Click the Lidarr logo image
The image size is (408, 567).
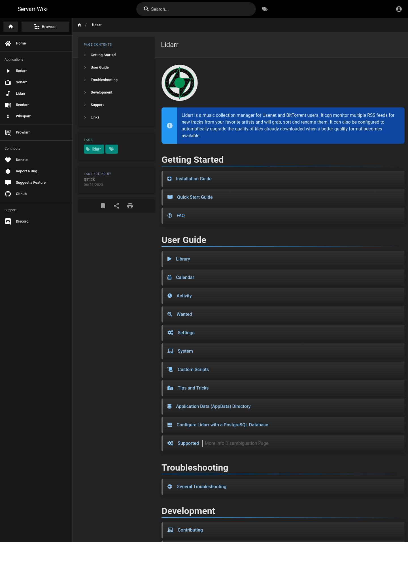click(x=180, y=83)
